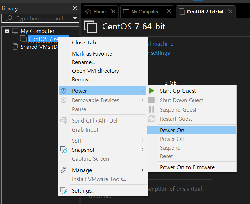Expand the Snapshot submenu arrow
Screen dimensions: 250x204
tap(142, 150)
